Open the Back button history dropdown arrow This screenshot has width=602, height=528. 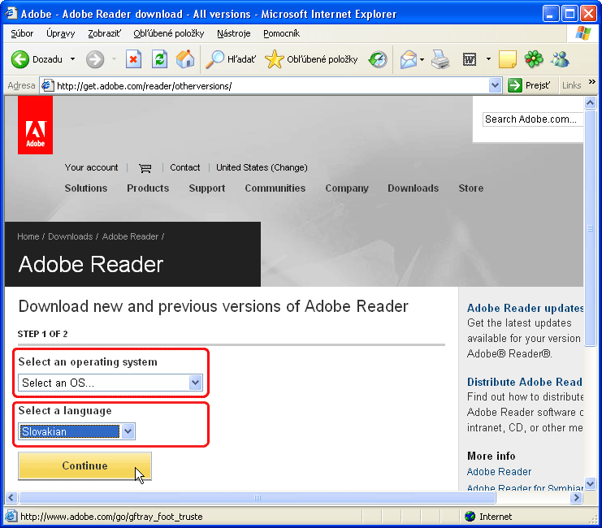pyautogui.click(x=72, y=59)
